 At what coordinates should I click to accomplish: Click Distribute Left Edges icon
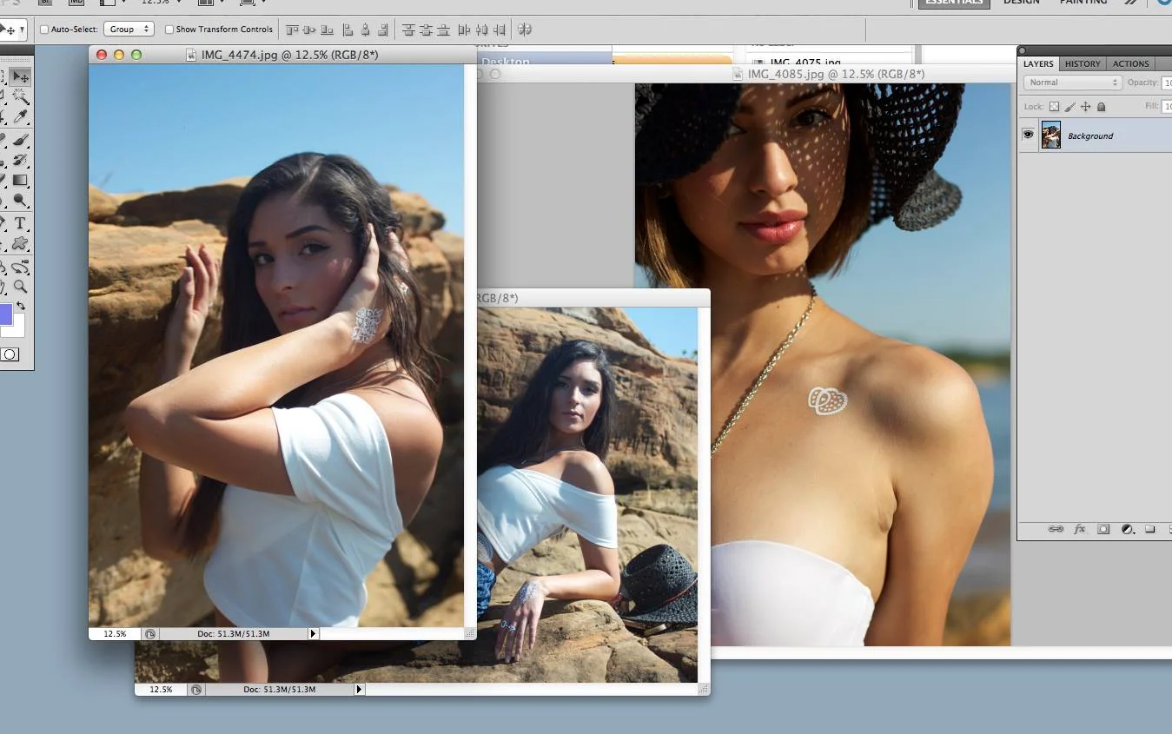click(464, 30)
